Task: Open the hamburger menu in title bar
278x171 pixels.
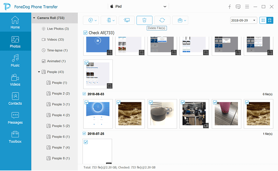Action: click(247, 7)
